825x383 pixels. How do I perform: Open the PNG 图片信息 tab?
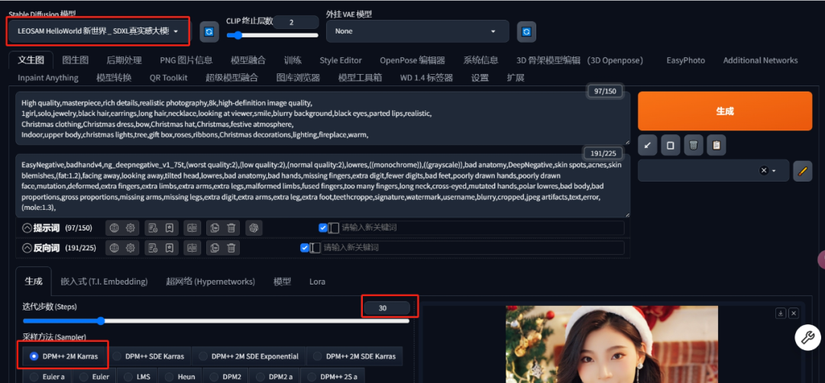186,60
